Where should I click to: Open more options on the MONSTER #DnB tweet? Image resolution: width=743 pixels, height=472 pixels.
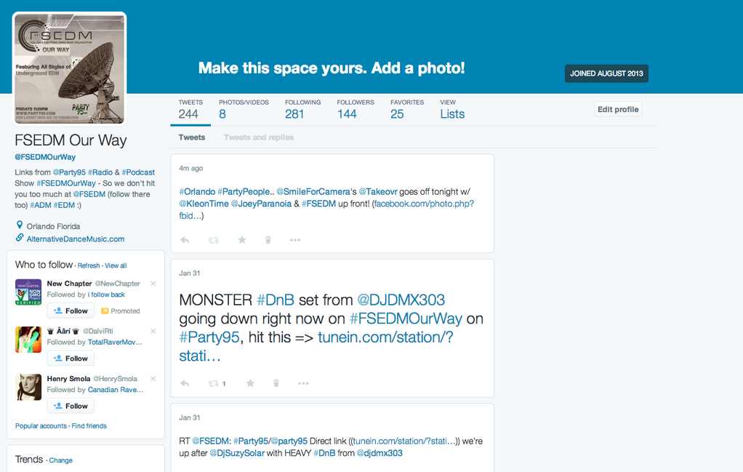click(303, 383)
